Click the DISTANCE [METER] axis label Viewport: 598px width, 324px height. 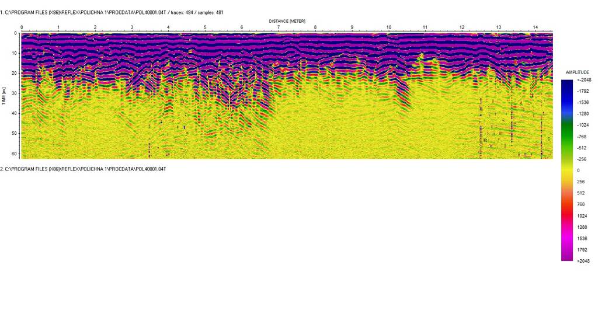(x=287, y=21)
